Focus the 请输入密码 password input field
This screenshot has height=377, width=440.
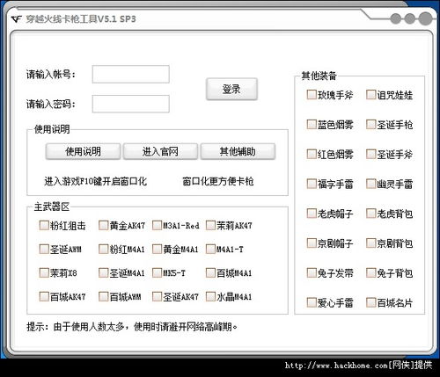(x=131, y=104)
